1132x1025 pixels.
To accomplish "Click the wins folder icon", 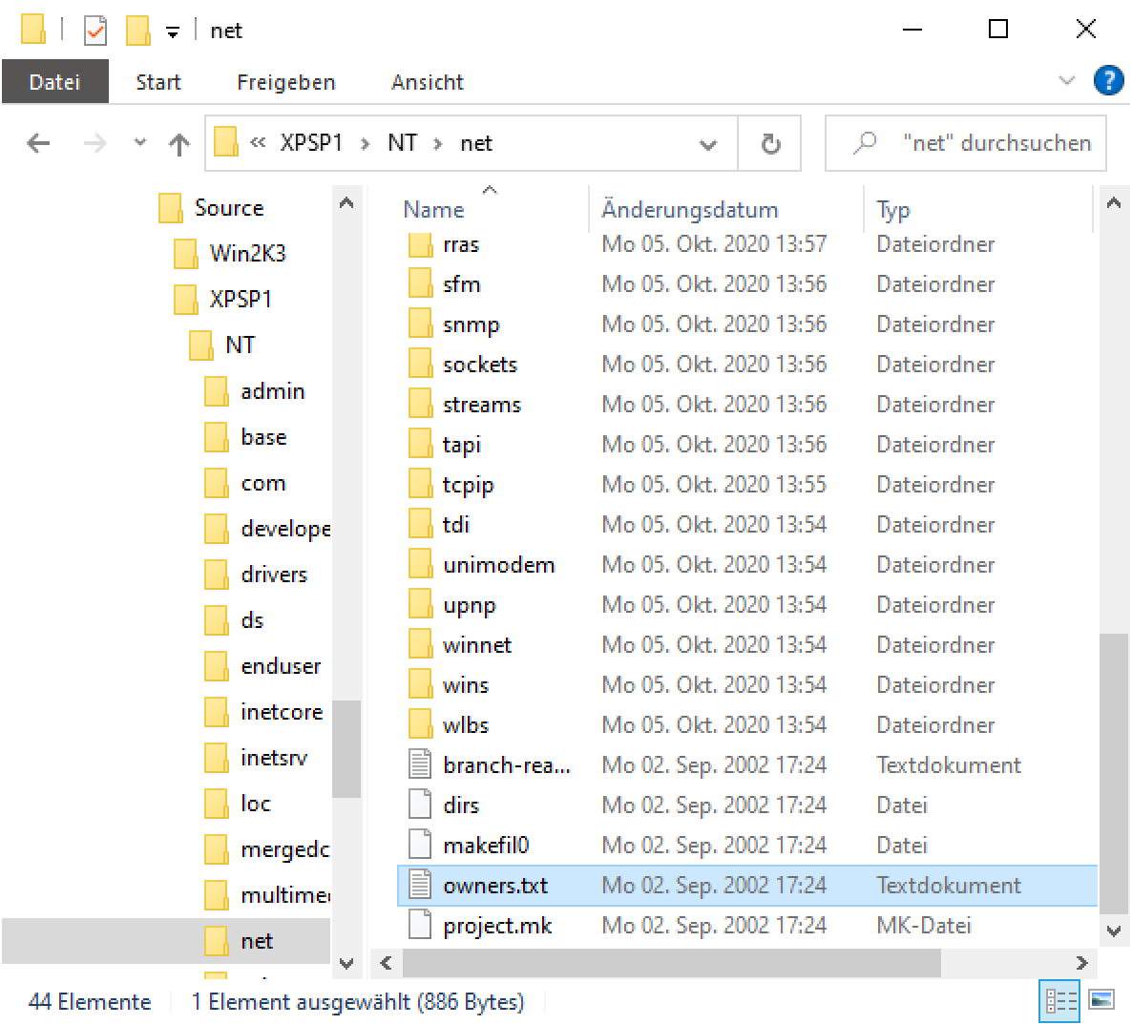I will (420, 684).
